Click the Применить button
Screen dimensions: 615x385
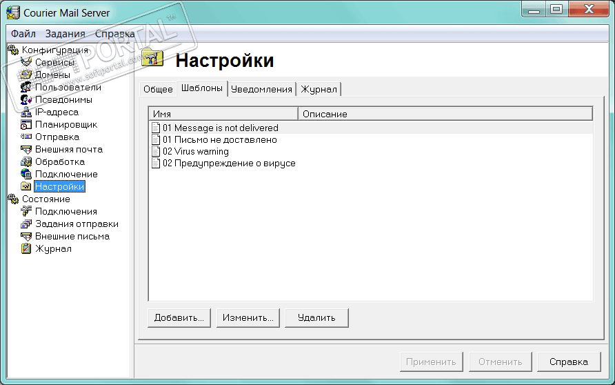(x=431, y=362)
